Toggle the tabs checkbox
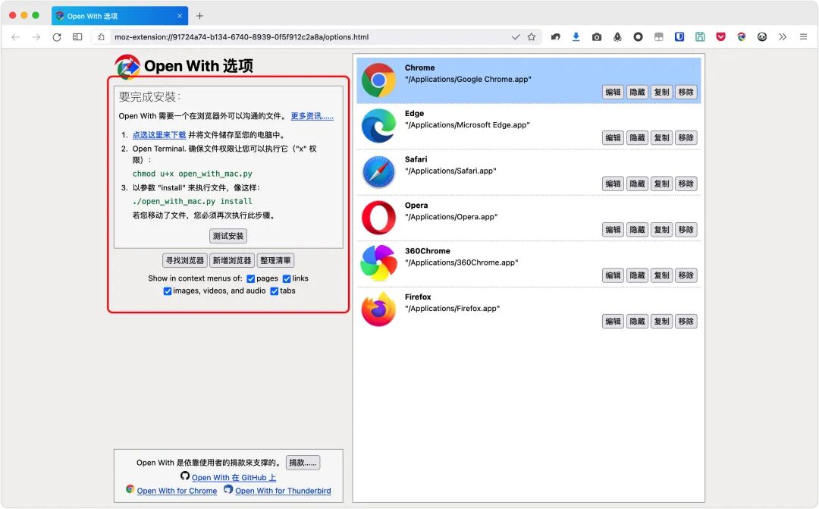The height and width of the screenshot is (509, 819). tap(275, 291)
